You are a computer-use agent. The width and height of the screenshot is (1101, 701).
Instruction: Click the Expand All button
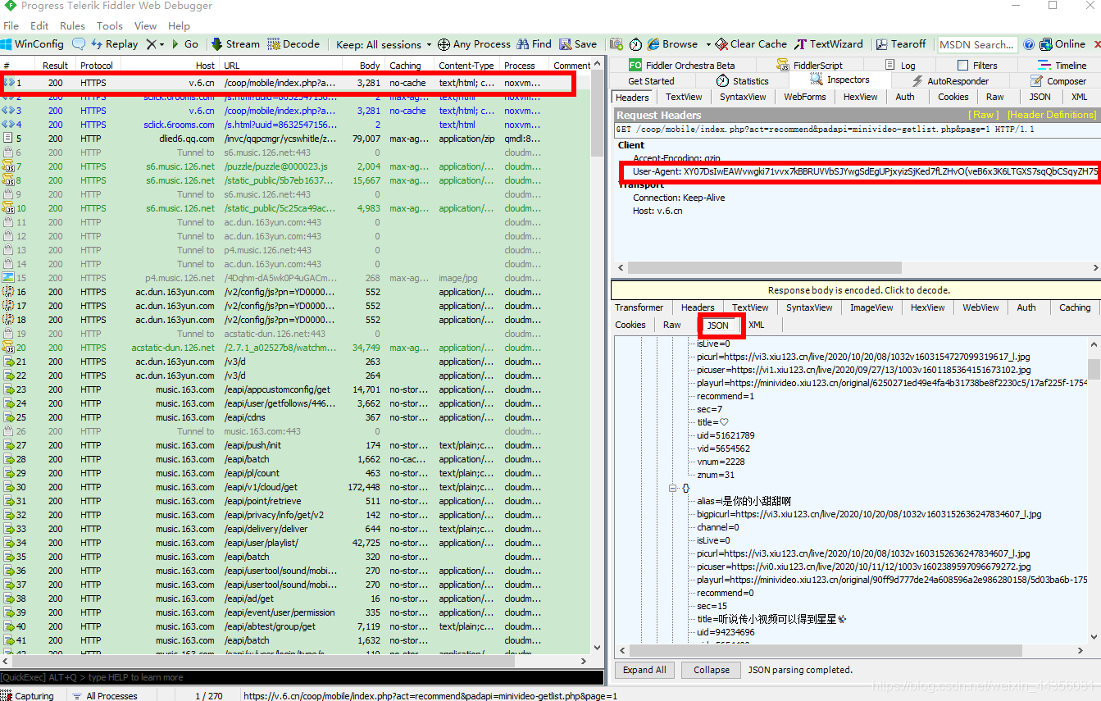coord(644,670)
